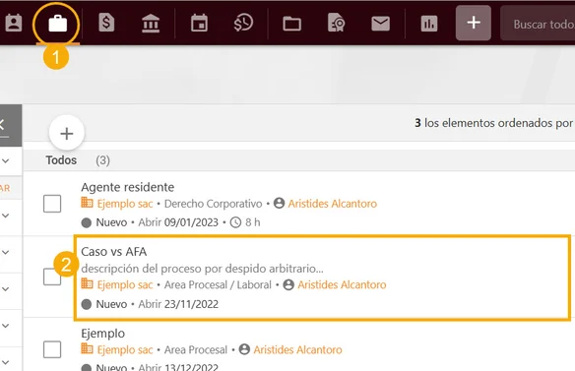Viewport: 575px width, 371px height.
Task: Click 'descripción del proceso por despido arbitrario...' text
Action: click(202, 269)
